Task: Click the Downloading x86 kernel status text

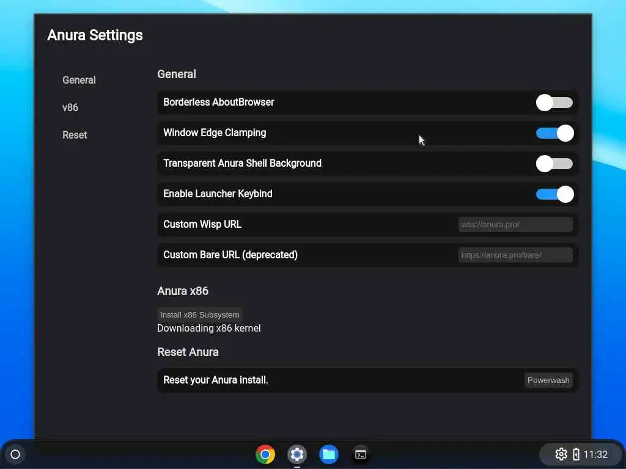Action: pyautogui.click(x=209, y=328)
